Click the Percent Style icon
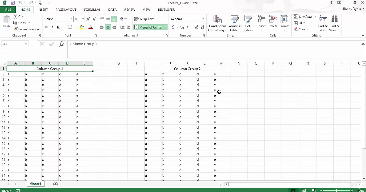 (182, 27)
